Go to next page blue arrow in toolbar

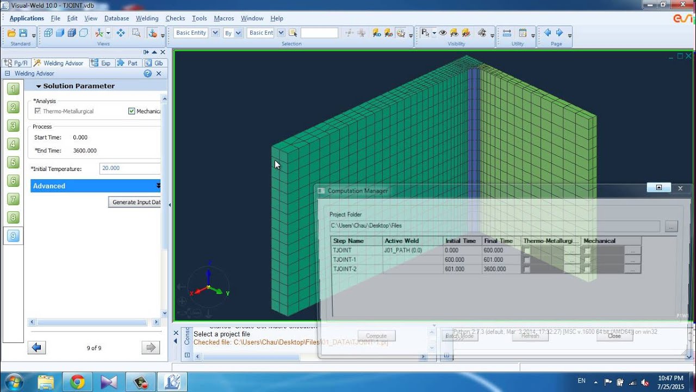(560, 33)
